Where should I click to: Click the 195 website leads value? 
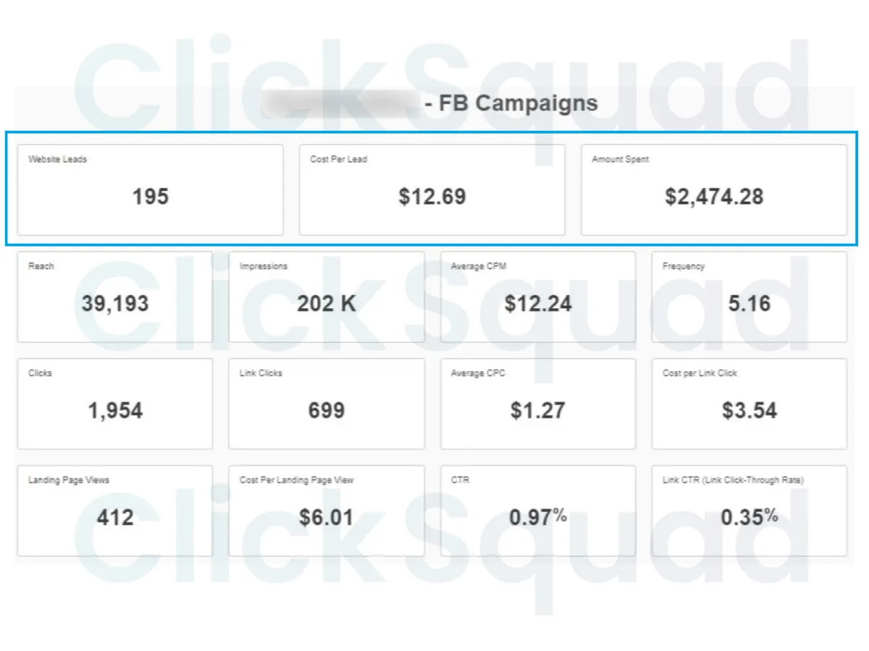151,197
